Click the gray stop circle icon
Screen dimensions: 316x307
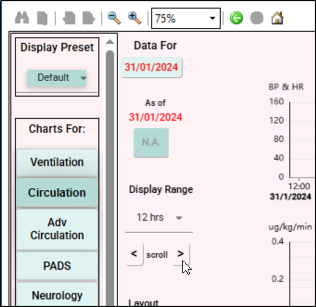(257, 18)
